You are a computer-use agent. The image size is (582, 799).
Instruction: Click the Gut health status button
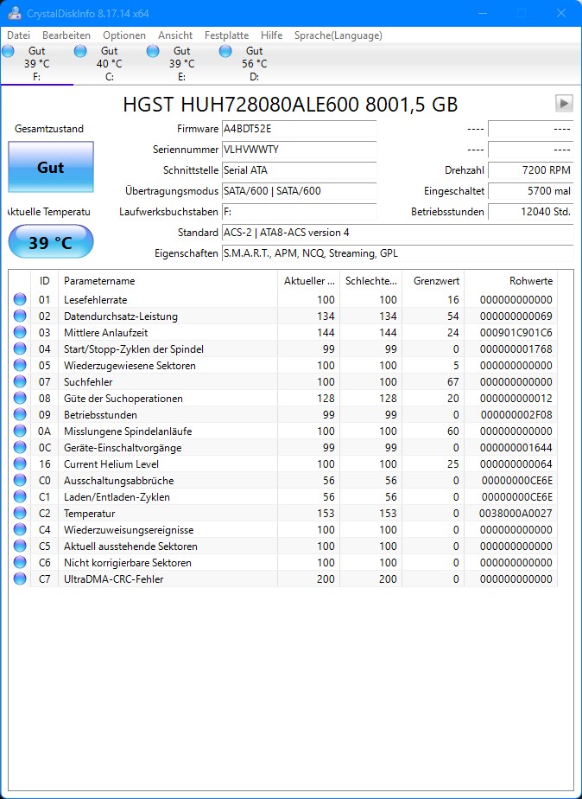coord(51,167)
